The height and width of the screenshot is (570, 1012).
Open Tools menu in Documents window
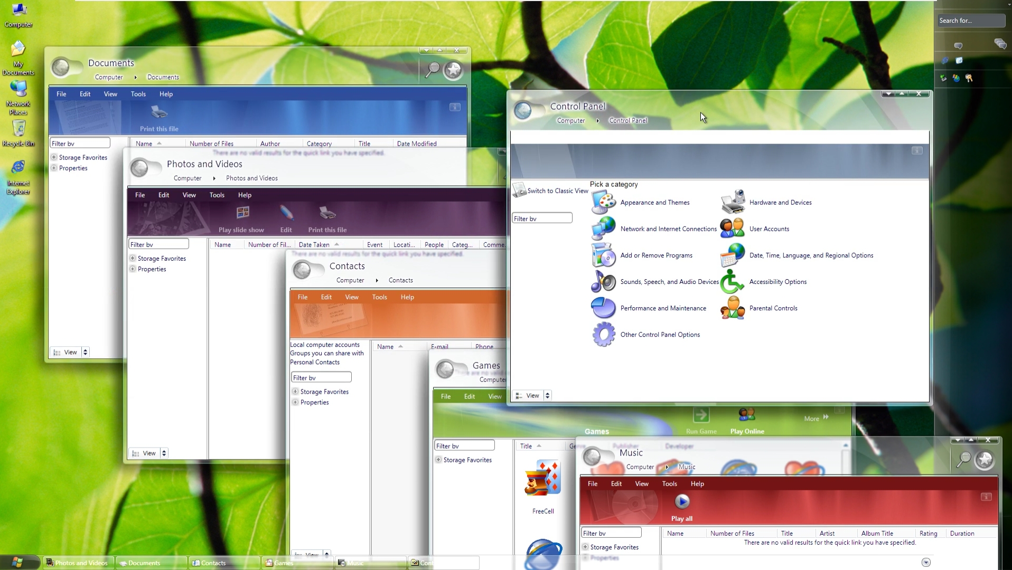point(138,94)
